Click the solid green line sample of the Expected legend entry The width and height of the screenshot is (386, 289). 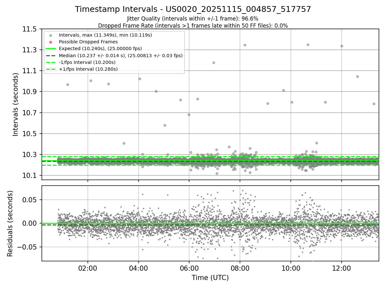(51, 49)
